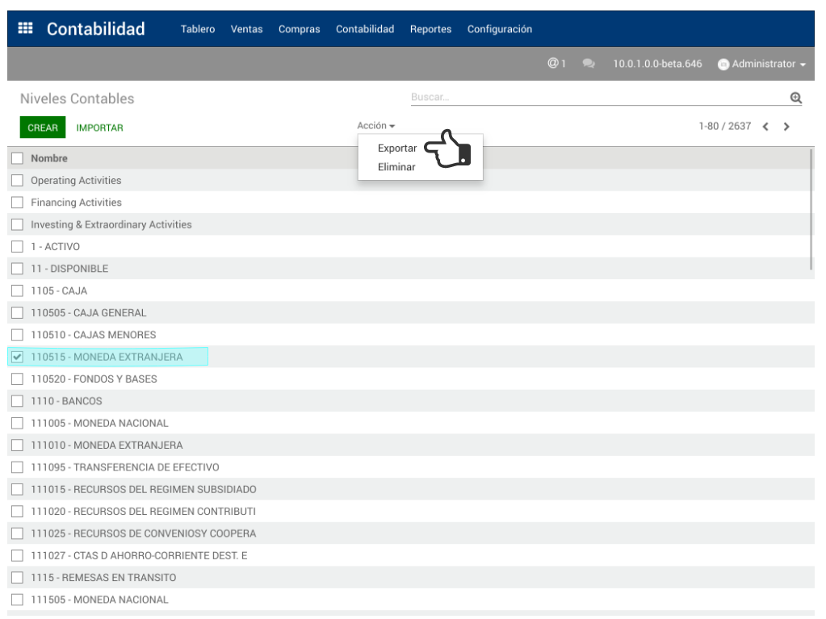Click the IMPORTAR button
This screenshot has height=619, width=826.
(x=99, y=128)
